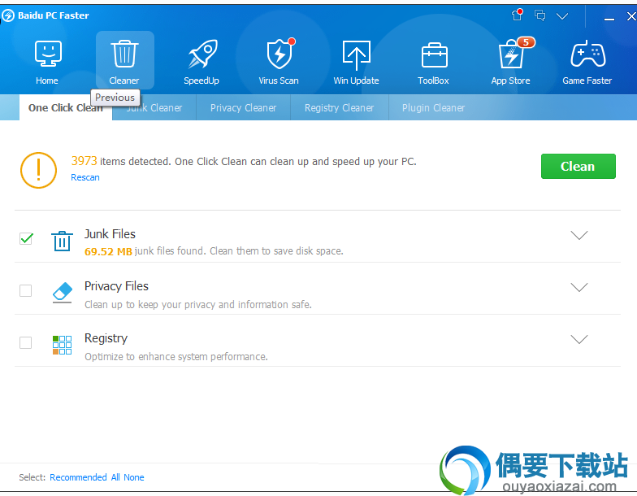Screen dimensions: 637x496
Task: Launch Virus Scan shield tool
Action: click(x=279, y=61)
